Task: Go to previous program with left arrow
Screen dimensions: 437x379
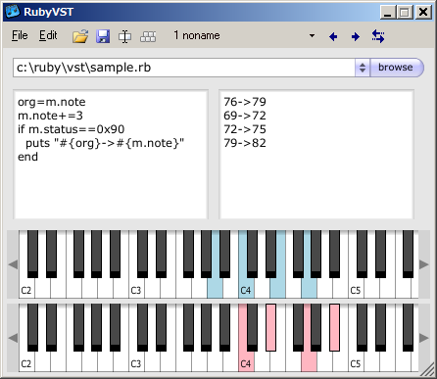Action: [x=333, y=36]
